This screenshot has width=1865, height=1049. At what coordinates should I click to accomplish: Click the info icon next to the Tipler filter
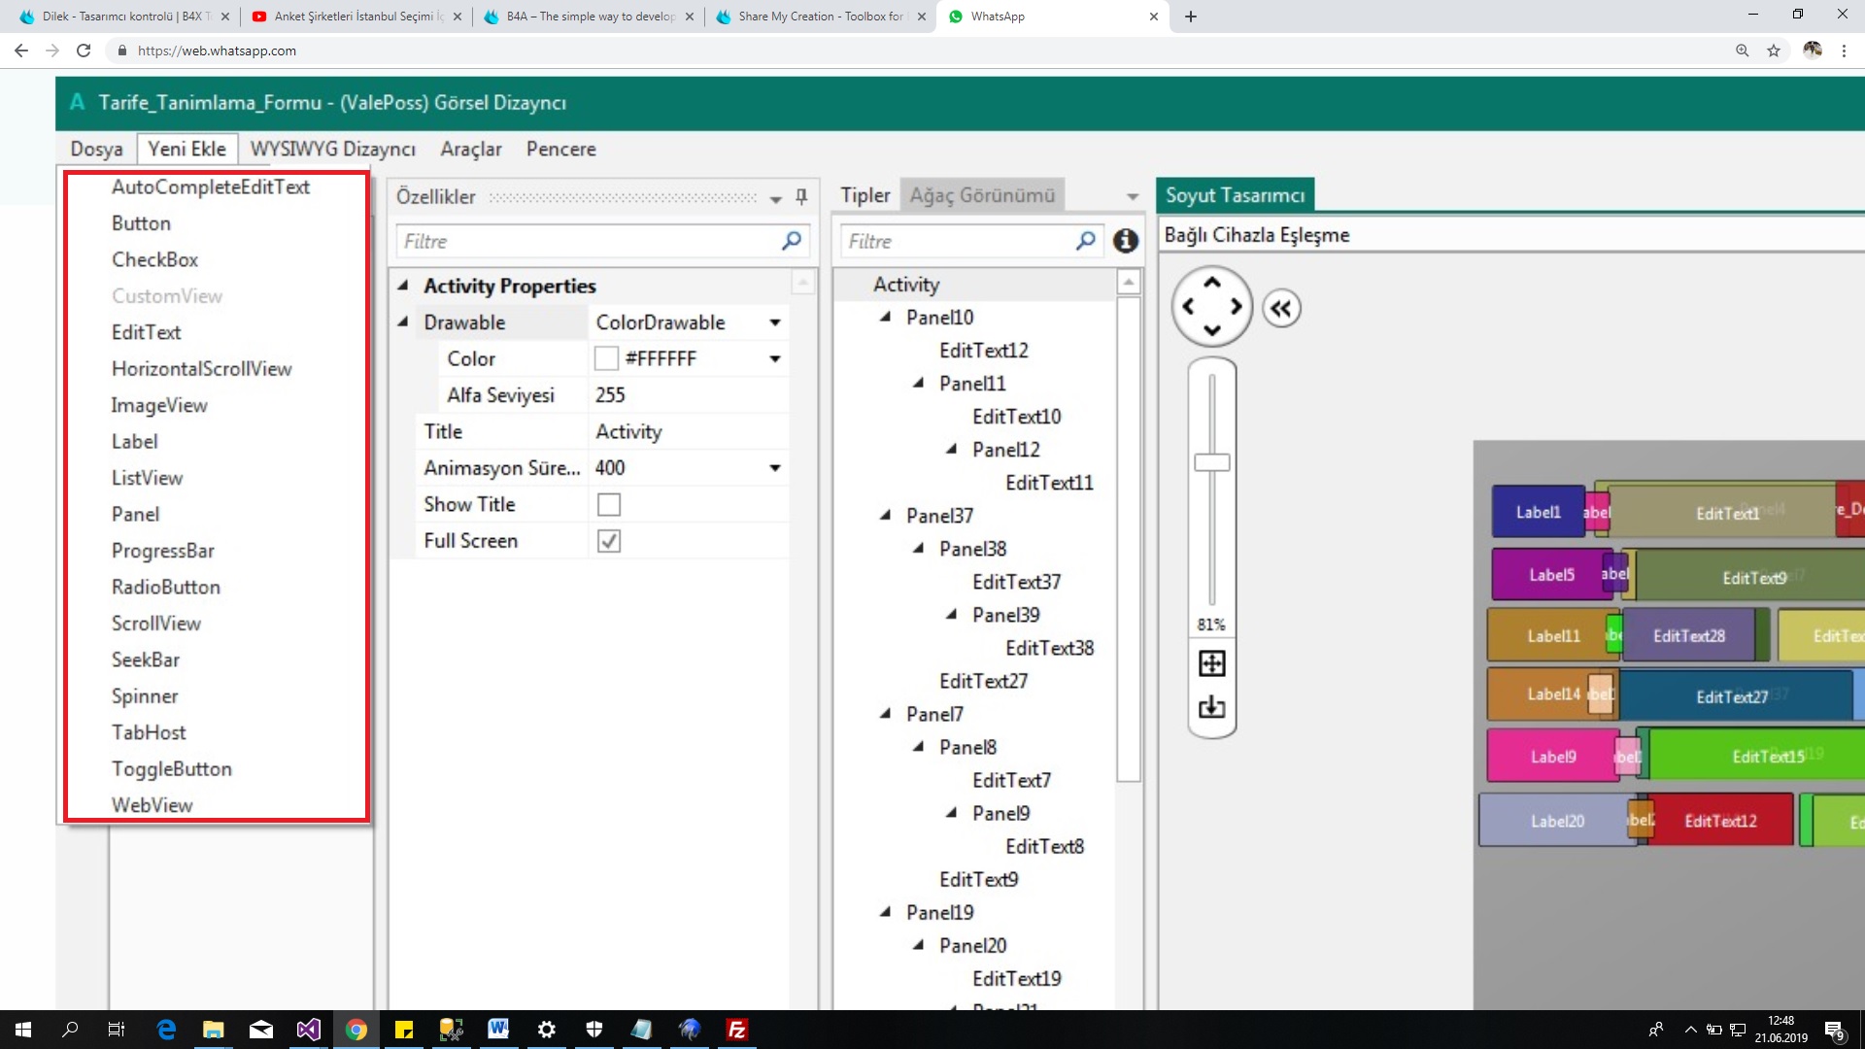point(1126,241)
